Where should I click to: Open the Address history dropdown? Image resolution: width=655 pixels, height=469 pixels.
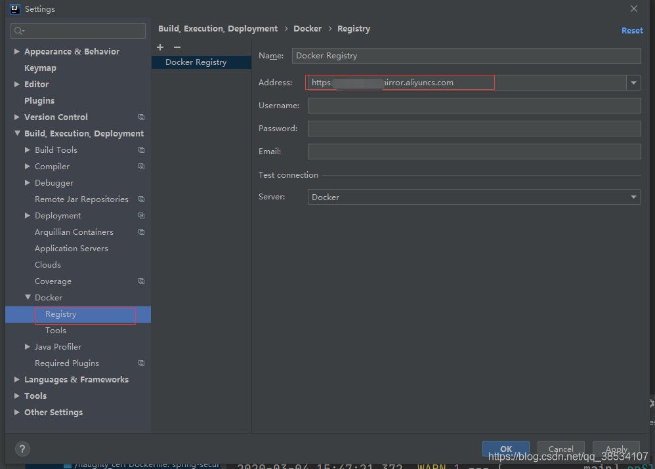[x=633, y=82]
